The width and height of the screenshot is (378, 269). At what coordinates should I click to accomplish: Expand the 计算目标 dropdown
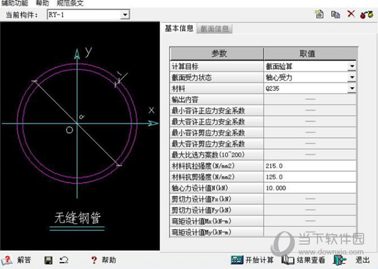(x=352, y=66)
